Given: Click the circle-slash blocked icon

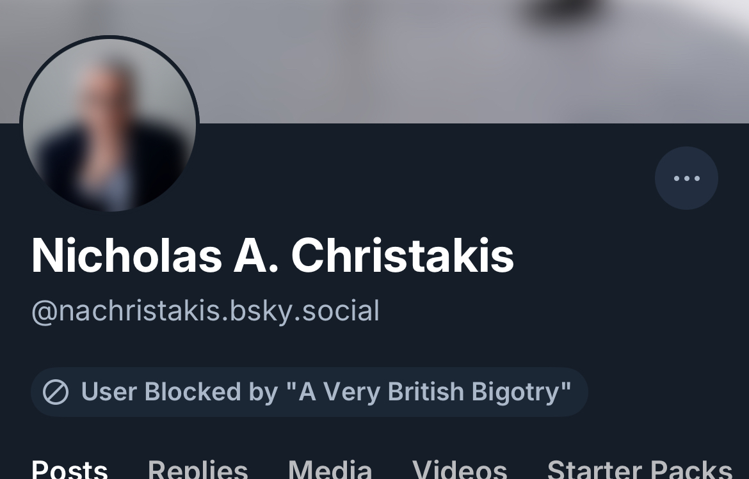Looking at the screenshot, I should coord(56,392).
